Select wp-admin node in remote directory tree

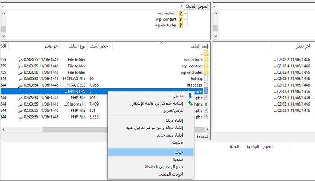click(167, 13)
